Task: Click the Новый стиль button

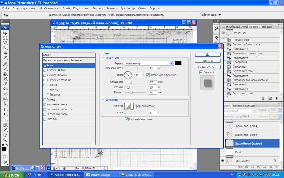Action: tap(207, 67)
